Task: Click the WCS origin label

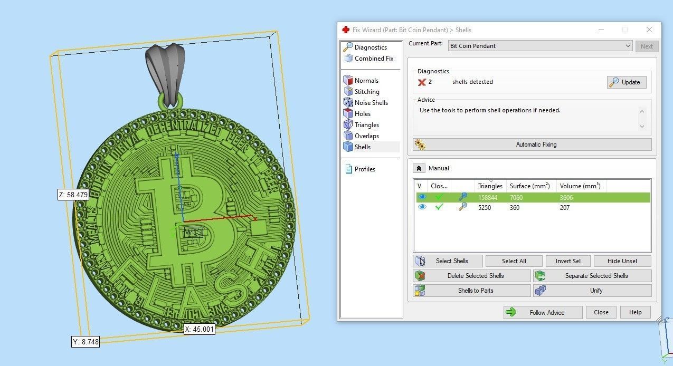Action: tap(193, 233)
